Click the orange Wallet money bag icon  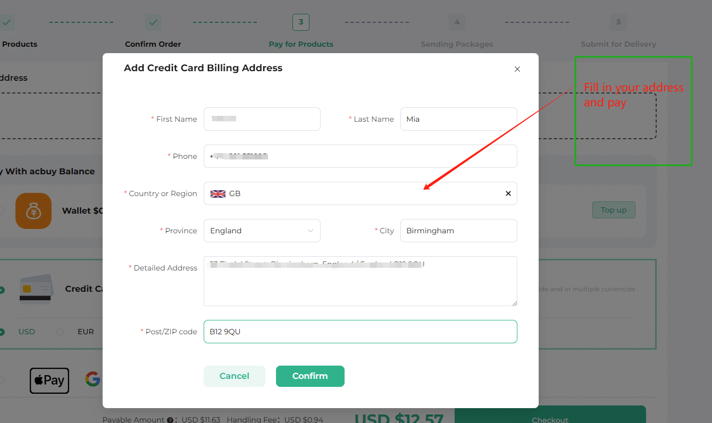click(x=33, y=211)
